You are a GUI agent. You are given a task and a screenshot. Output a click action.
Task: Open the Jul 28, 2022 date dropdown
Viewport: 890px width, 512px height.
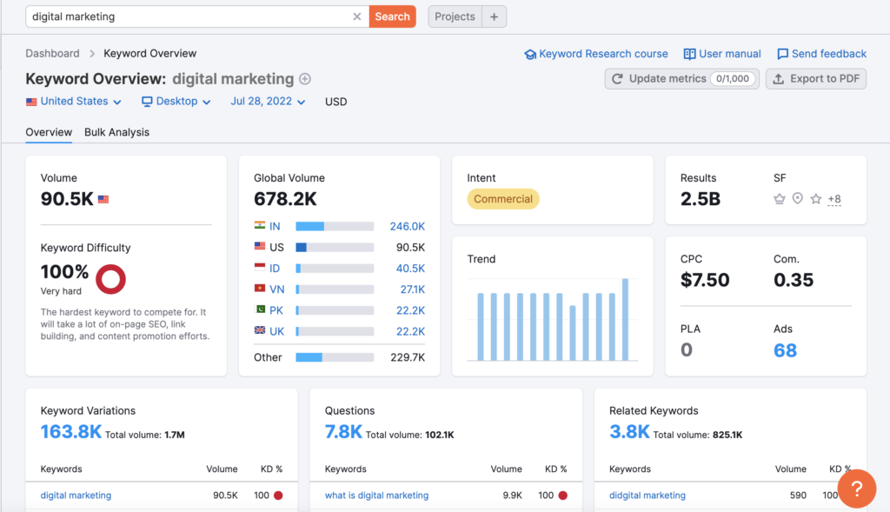(x=268, y=102)
